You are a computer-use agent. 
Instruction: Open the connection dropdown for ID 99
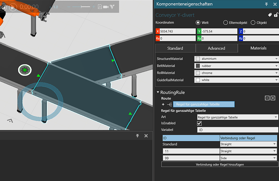[248, 158]
